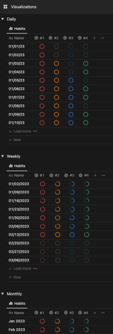
Task: Click the Daily section heading text
Action: 11,19
